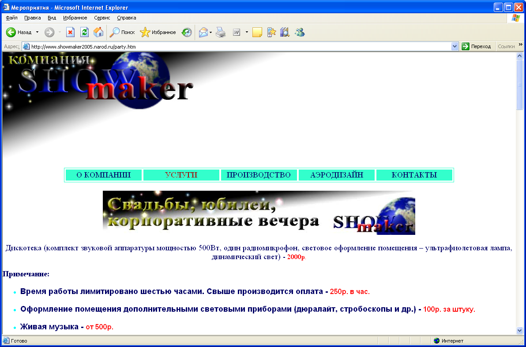
Task: Click the Переход go button
Action: tap(476, 47)
